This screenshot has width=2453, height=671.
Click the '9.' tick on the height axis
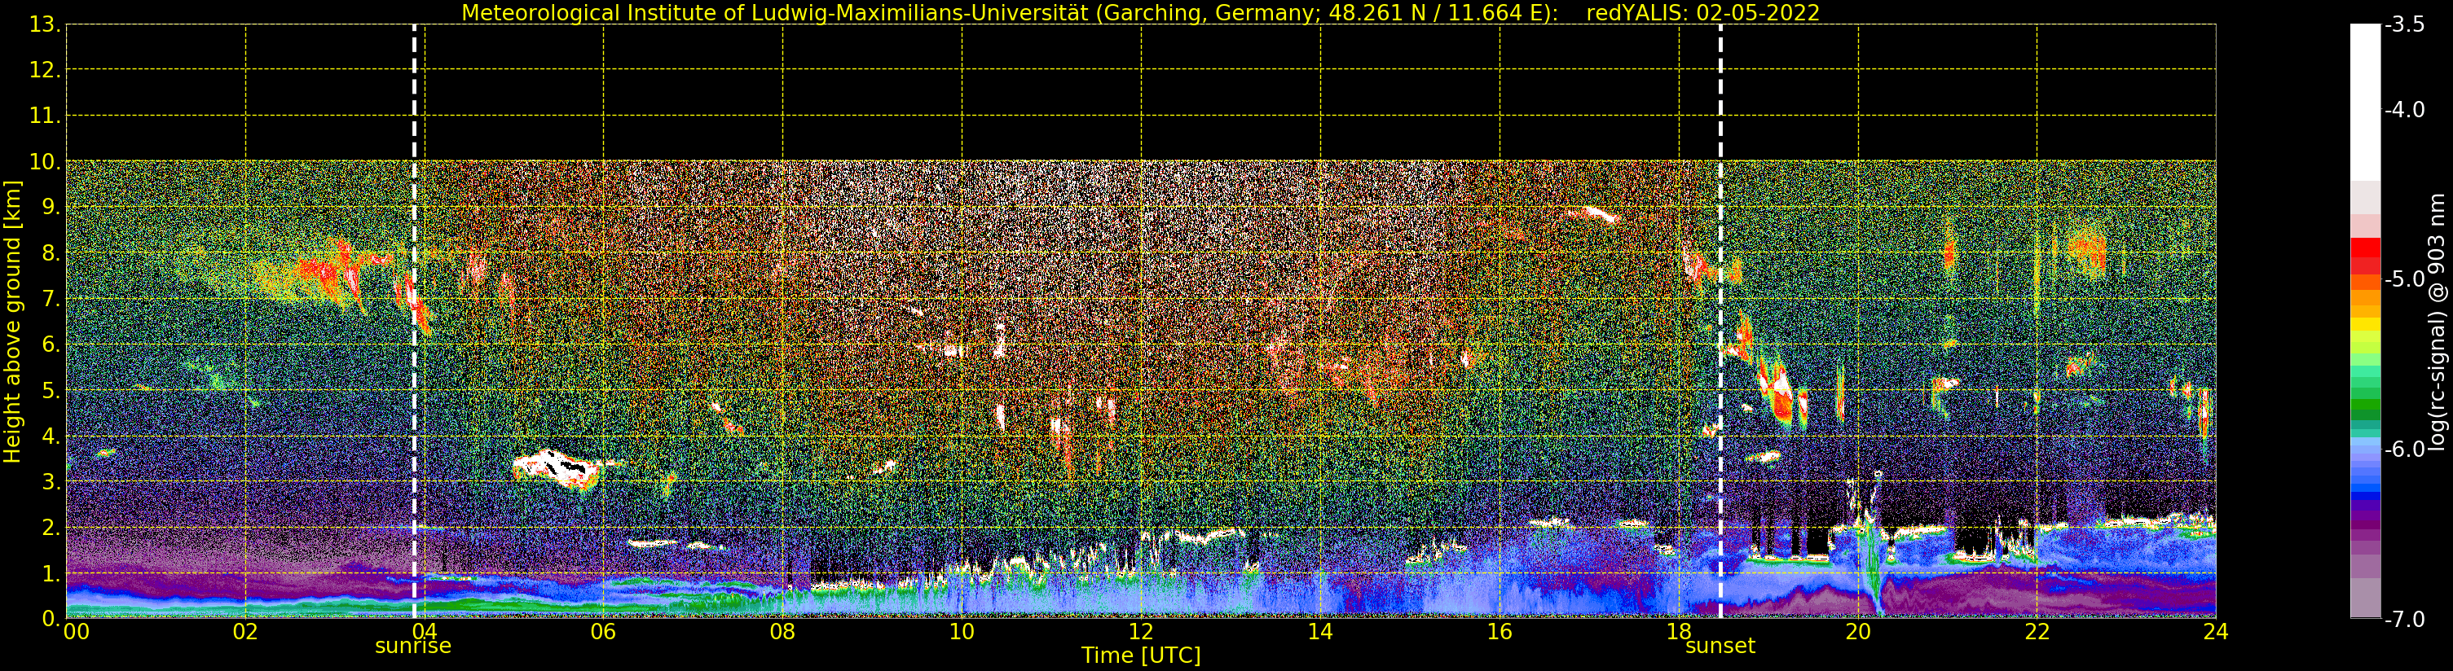tap(51, 208)
